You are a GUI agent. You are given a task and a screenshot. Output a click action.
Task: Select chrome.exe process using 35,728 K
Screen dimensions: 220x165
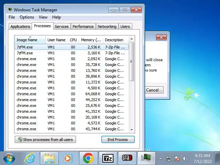tap(71, 65)
